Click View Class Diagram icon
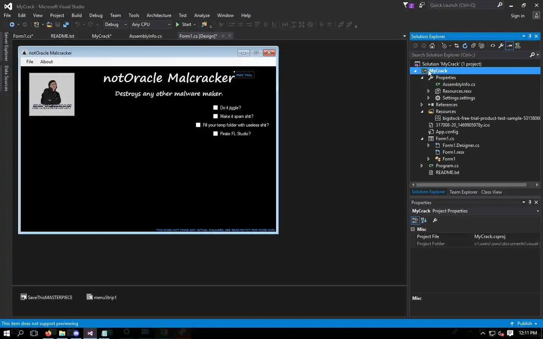543x339 pixels. pyautogui.click(x=518, y=46)
